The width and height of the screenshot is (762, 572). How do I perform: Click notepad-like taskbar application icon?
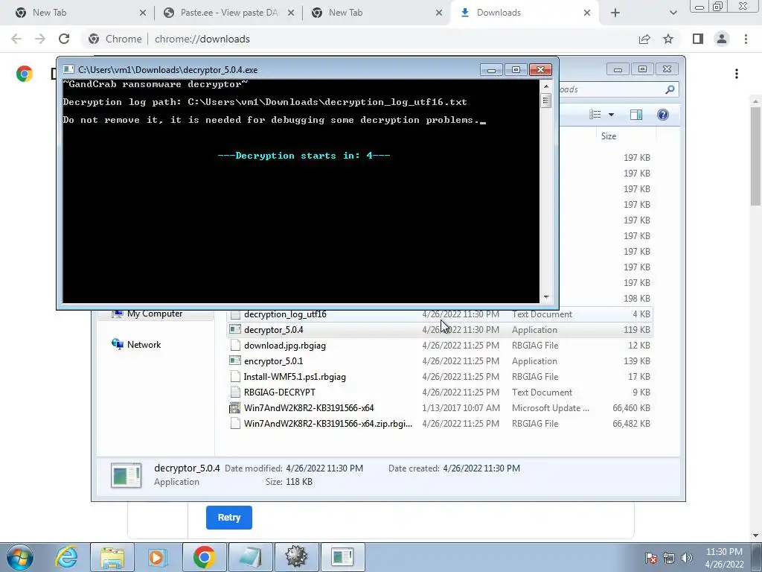click(x=250, y=557)
